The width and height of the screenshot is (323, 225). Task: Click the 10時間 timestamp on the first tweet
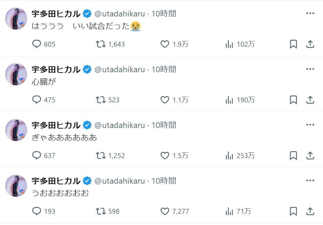[x=167, y=14]
